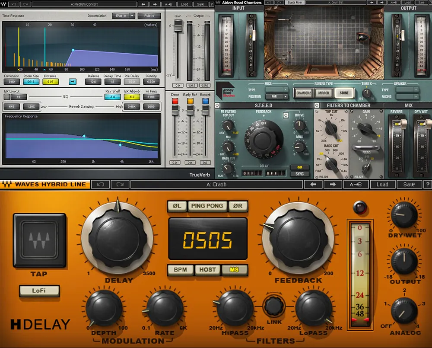
Task: Redo change in TrueVerb toolbar
Action: (x=26, y=4)
